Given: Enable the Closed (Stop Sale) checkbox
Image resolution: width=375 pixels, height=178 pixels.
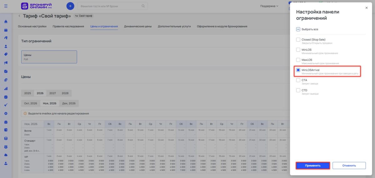Looking at the screenshot, I should tap(298, 40).
